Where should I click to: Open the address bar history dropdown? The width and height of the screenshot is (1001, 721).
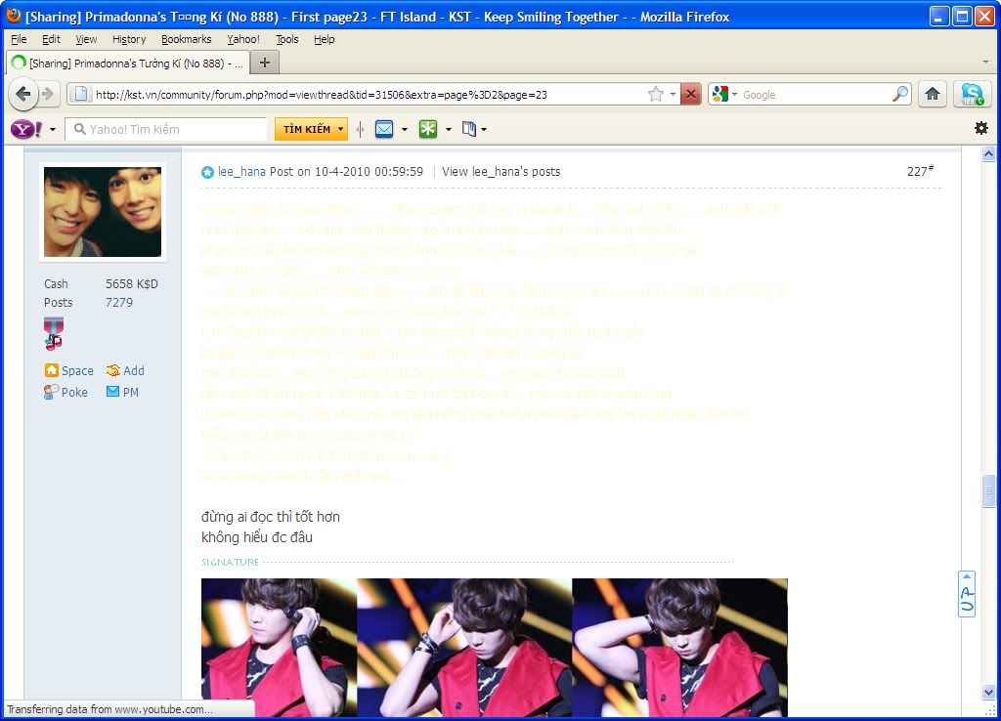[673, 95]
